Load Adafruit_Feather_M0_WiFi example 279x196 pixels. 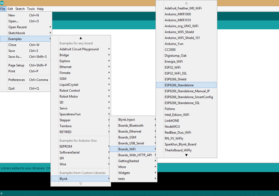click(x=186, y=8)
